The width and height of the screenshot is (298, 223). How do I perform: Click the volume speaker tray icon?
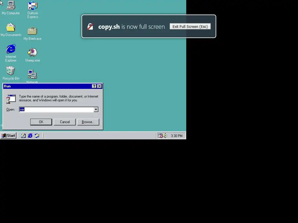165,136
